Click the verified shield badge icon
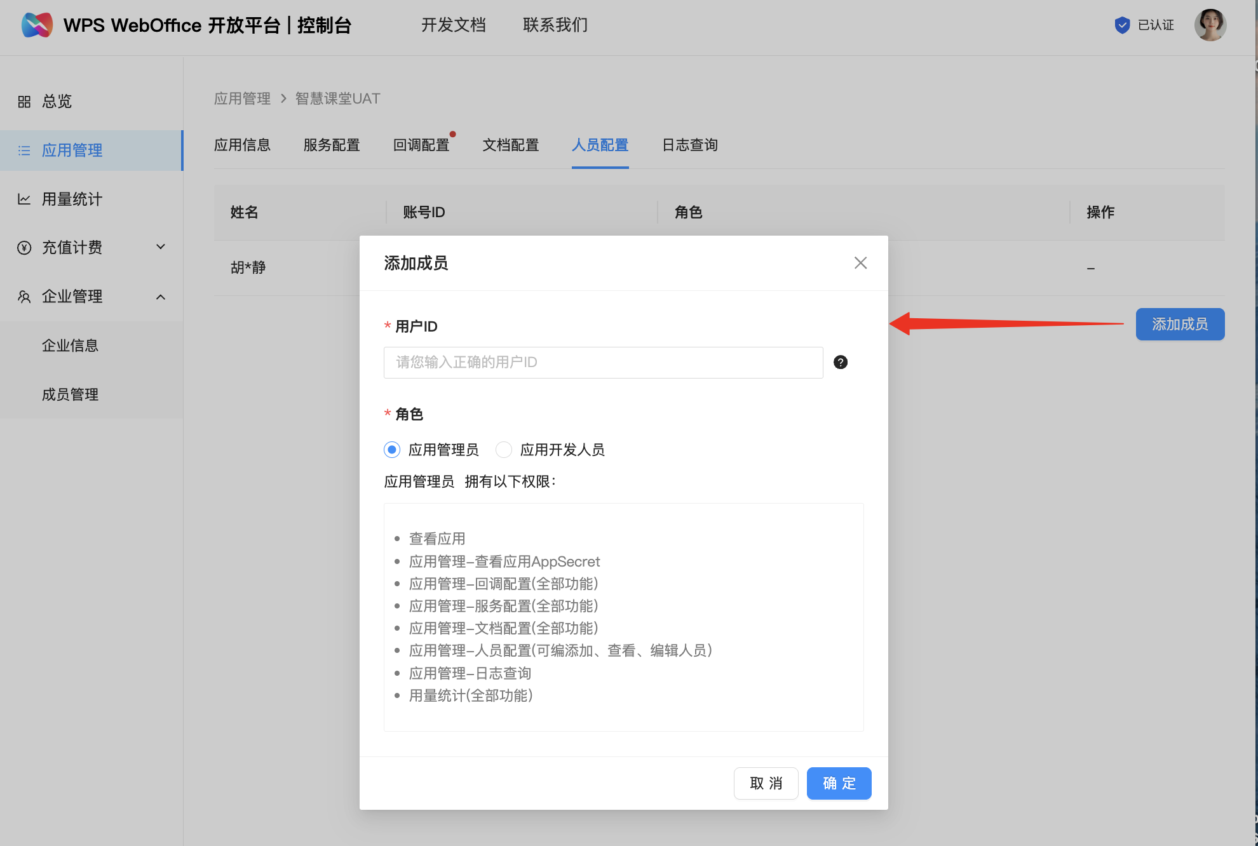The width and height of the screenshot is (1258, 846). coord(1122,25)
